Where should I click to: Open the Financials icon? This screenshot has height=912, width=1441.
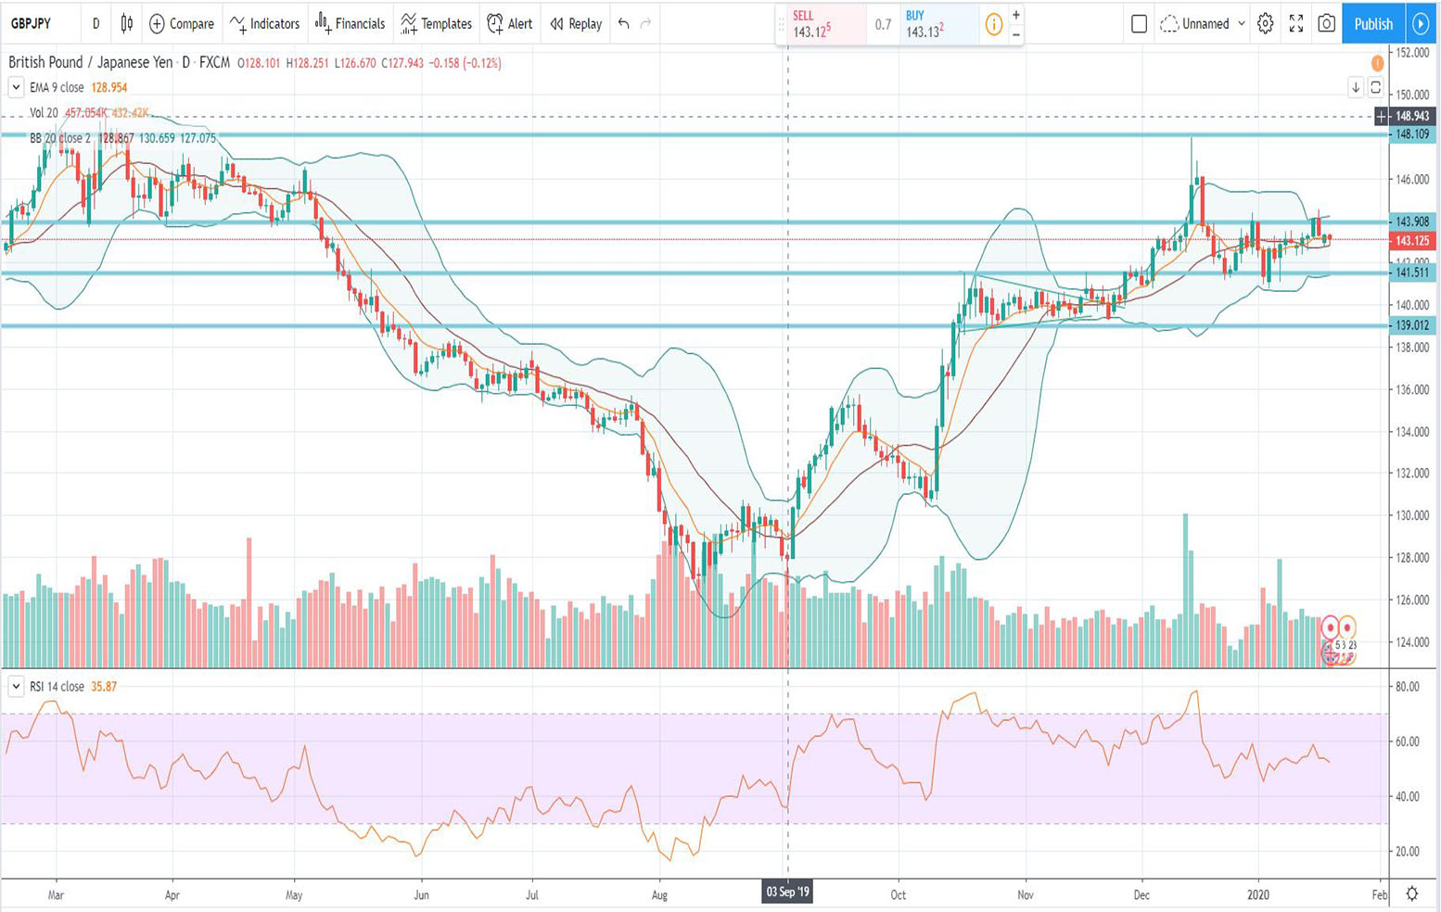(350, 24)
